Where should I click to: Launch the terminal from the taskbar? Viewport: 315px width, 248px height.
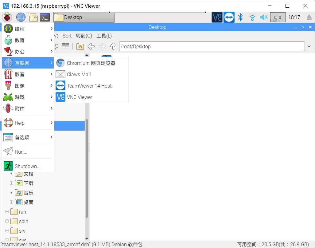45,17
